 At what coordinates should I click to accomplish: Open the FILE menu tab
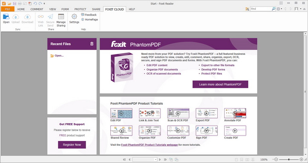tap(8, 9)
